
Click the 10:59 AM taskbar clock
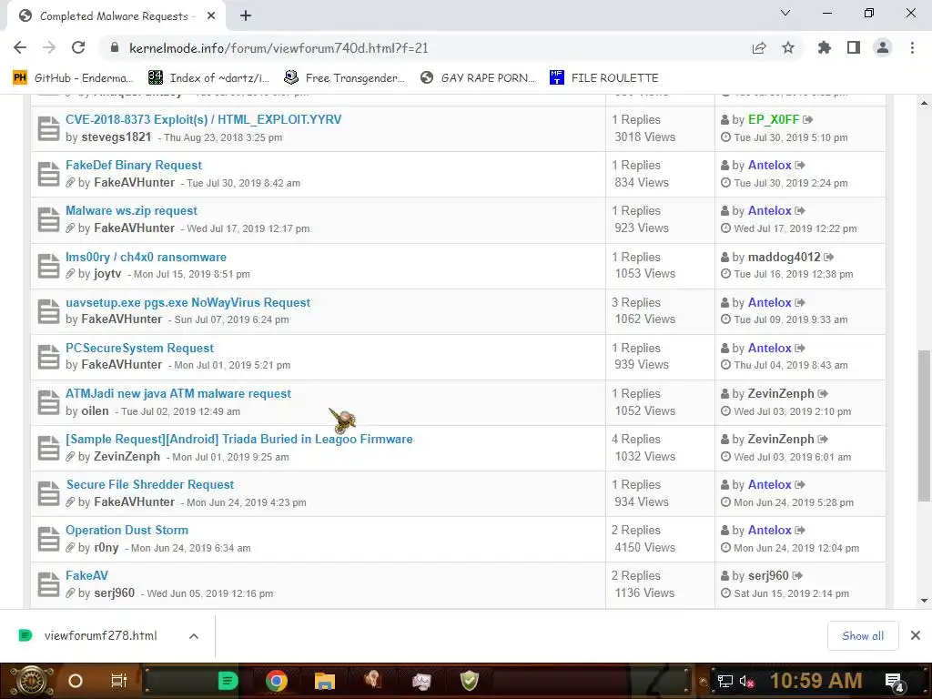(815, 681)
